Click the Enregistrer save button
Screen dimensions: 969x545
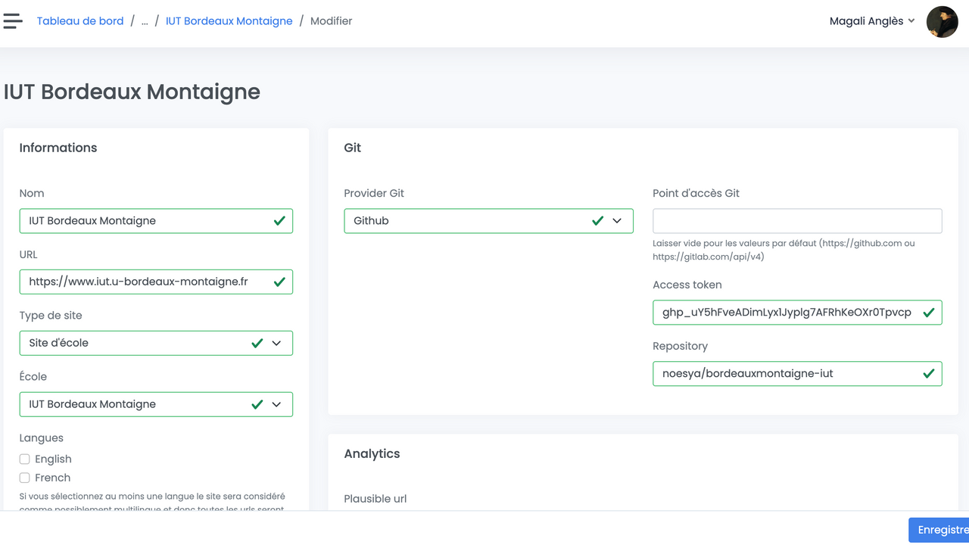coord(941,530)
